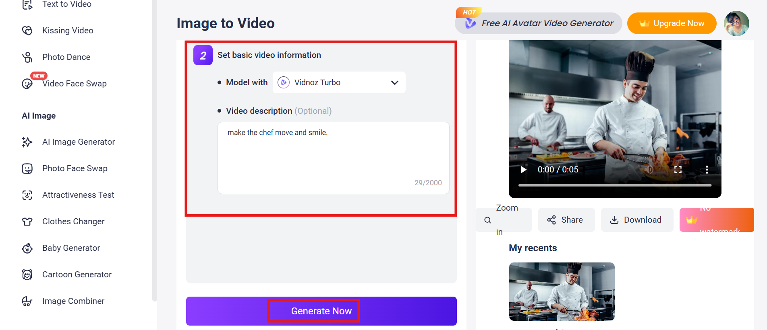The image size is (767, 330).
Task: Click Upgrade Now button
Action: tap(672, 23)
